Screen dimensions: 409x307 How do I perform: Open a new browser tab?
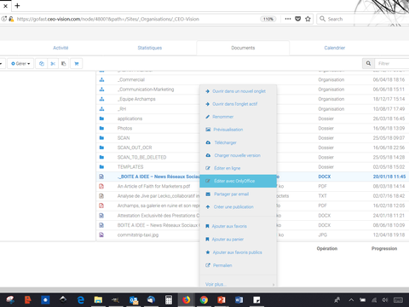coord(17,5)
